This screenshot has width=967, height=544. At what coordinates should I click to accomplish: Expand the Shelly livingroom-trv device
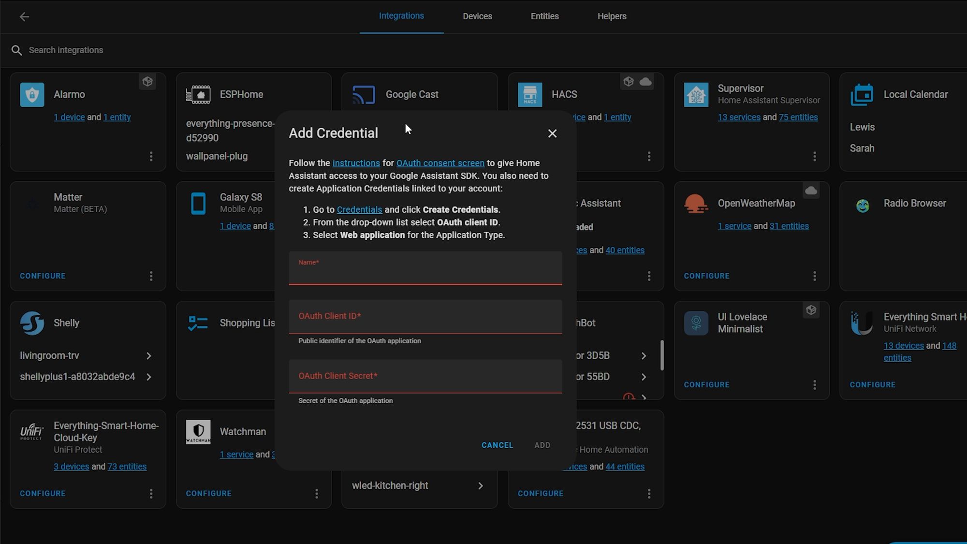(150, 355)
